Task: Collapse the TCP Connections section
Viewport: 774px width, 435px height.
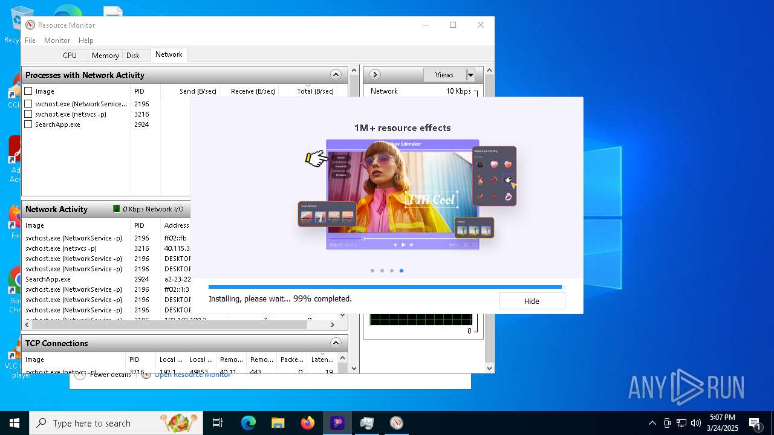Action: point(336,343)
